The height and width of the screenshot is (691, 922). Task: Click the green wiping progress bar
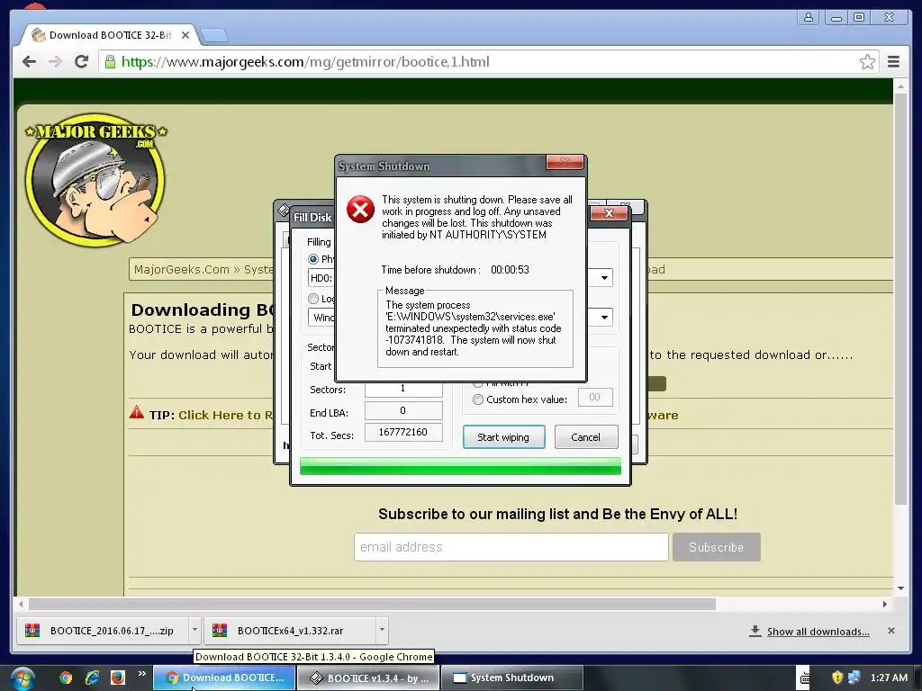tap(460, 466)
